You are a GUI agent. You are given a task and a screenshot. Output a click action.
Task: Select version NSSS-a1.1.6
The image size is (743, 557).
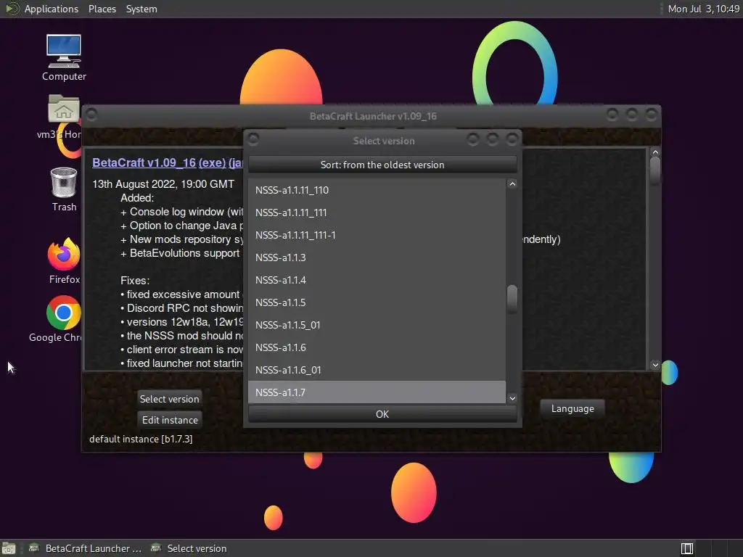tap(377, 347)
